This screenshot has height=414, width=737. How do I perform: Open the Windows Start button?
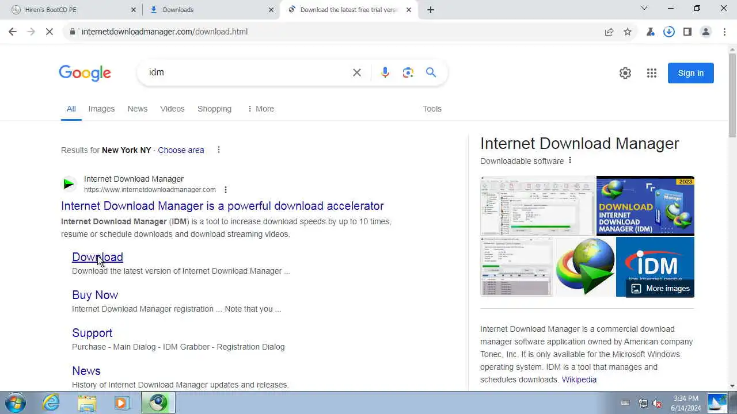[15, 402]
